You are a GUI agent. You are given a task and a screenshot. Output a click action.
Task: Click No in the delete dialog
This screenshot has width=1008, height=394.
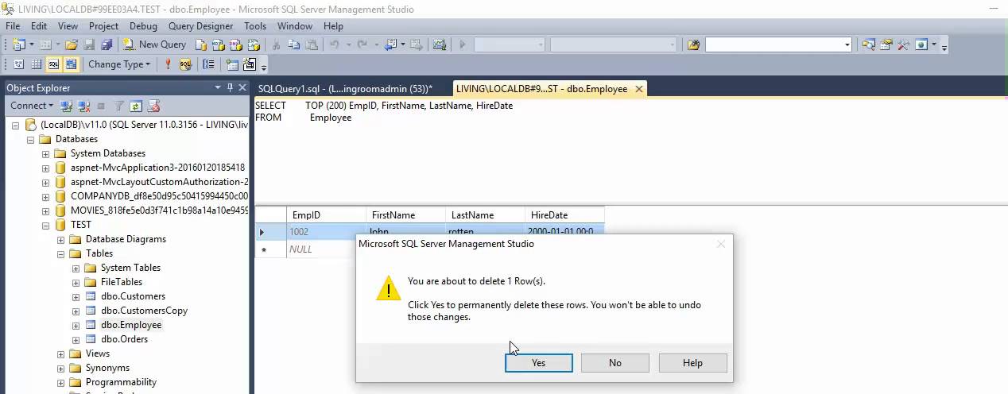point(615,362)
